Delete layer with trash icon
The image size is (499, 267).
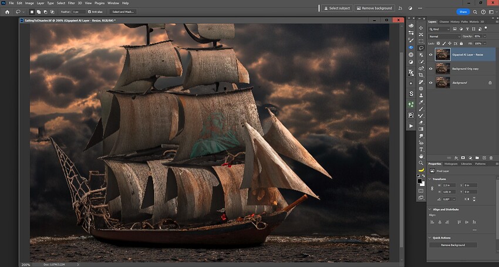pos(491,158)
